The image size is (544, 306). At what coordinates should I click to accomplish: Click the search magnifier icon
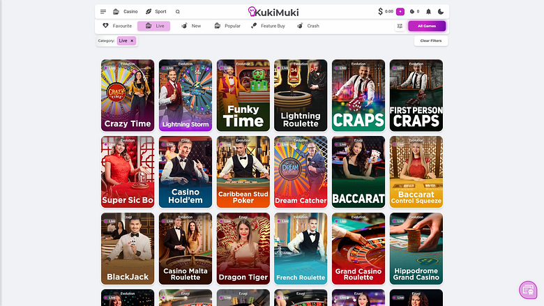pyautogui.click(x=178, y=12)
